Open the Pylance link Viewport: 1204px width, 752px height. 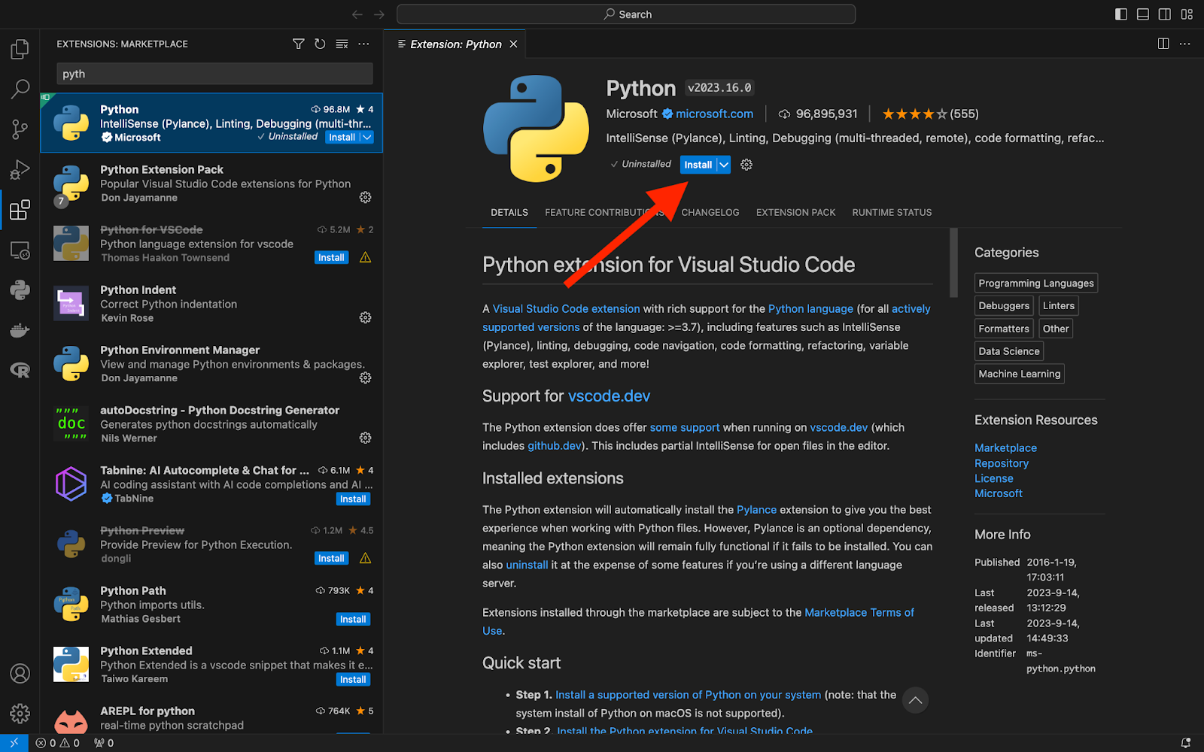click(756, 510)
